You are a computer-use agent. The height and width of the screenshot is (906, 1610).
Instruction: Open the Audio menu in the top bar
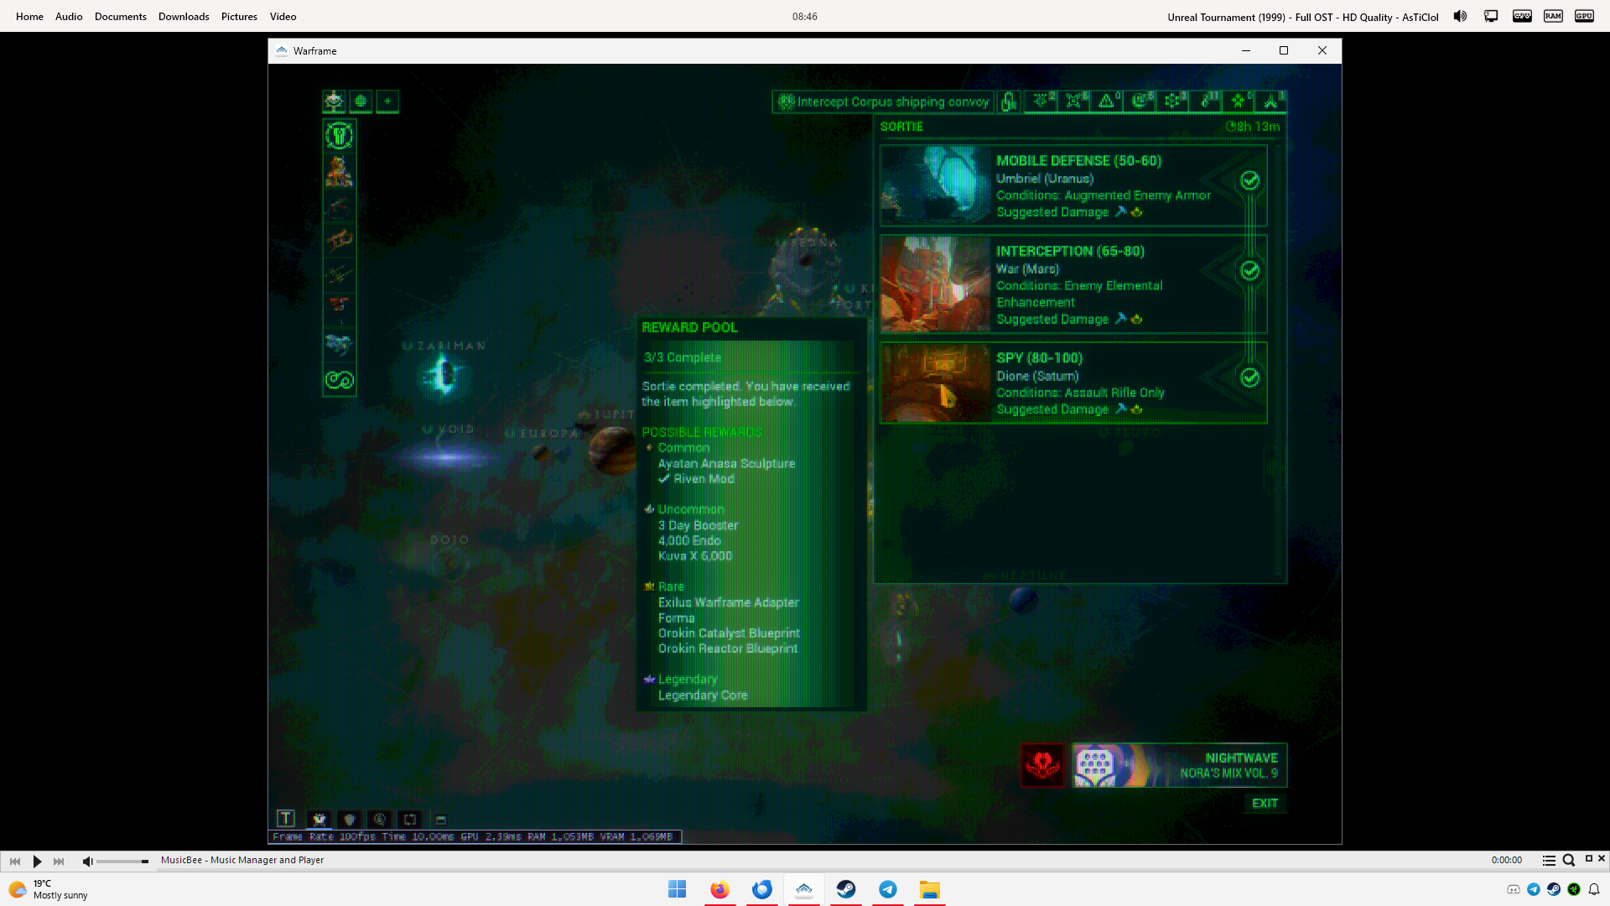(x=69, y=17)
